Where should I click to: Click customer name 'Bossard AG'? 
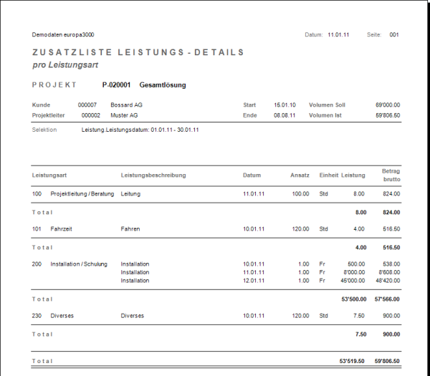pyautogui.click(x=126, y=105)
